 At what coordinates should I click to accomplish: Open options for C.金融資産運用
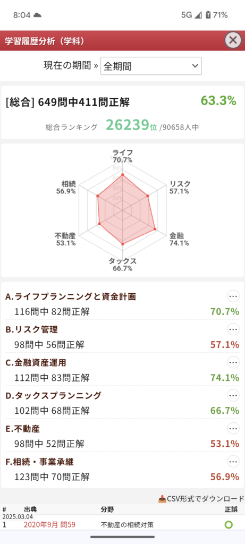(233, 362)
